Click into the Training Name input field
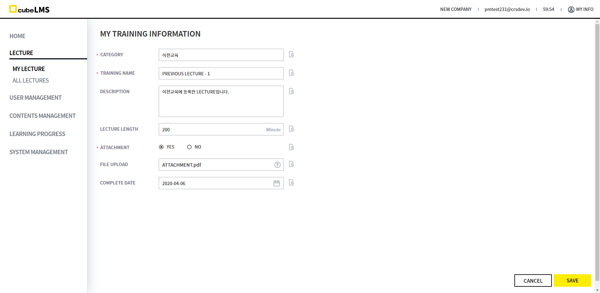 (221, 73)
